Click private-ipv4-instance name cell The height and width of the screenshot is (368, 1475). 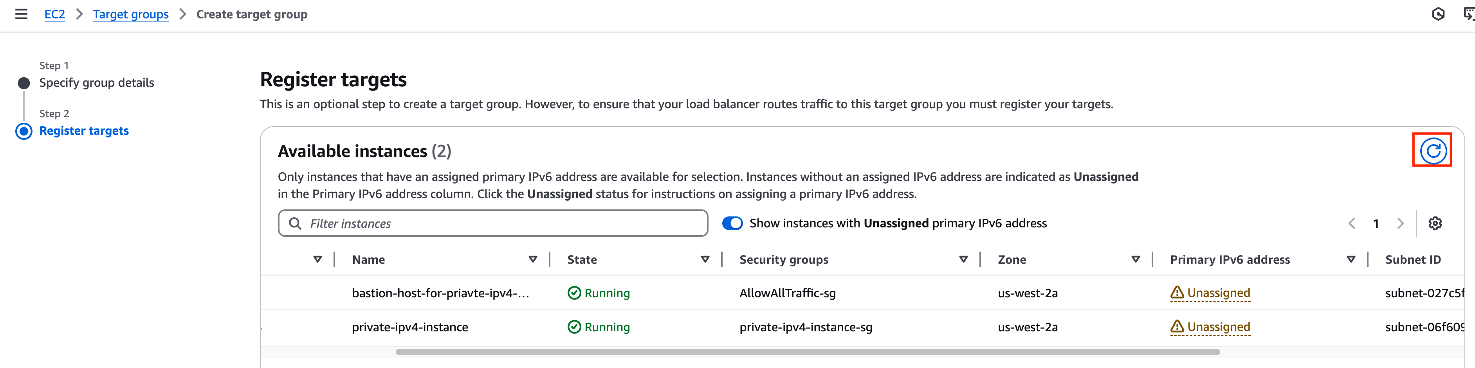410,327
